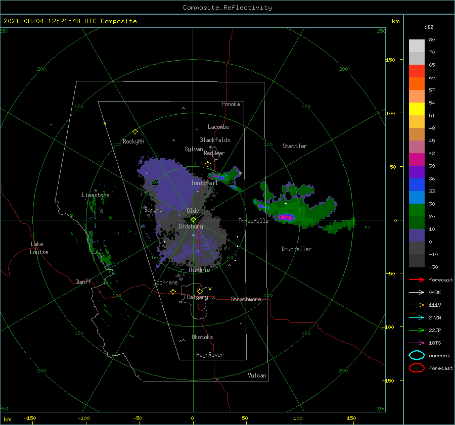Image resolution: width=455 pixels, height=425 pixels.
Task: Click the yellow diamond marker near RockyMH
Action: 135,132
